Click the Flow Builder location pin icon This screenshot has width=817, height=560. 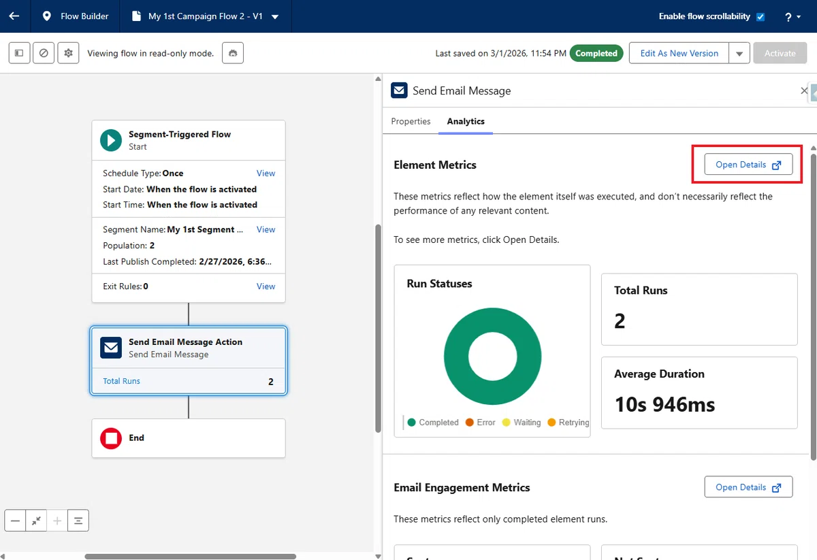(x=46, y=16)
